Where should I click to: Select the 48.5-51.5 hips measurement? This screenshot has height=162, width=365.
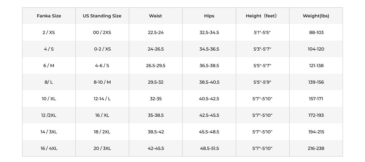209,148
